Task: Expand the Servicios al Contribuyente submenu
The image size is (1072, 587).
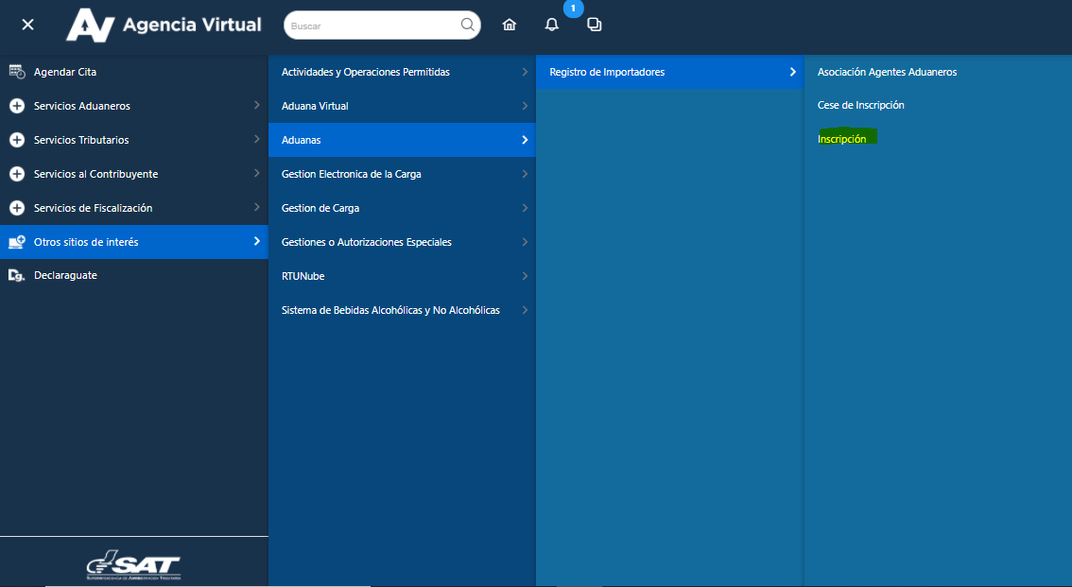Action: pyautogui.click(x=95, y=174)
